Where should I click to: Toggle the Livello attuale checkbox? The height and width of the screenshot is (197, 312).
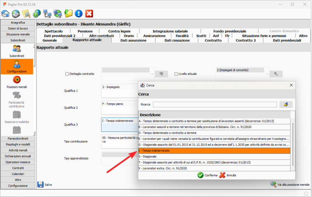(x=176, y=74)
